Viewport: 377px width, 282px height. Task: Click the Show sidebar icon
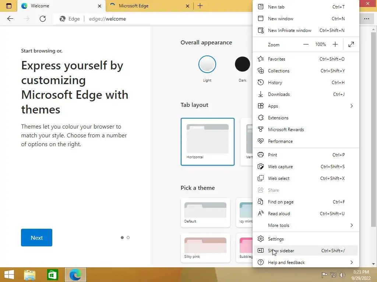click(261, 250)
